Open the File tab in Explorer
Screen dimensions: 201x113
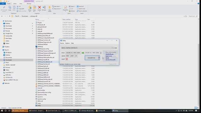(3, 3)
